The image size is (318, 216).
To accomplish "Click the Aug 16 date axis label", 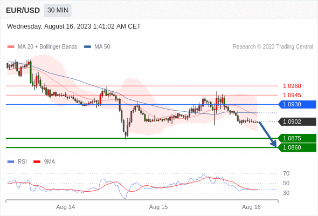I will click(251, 207).
